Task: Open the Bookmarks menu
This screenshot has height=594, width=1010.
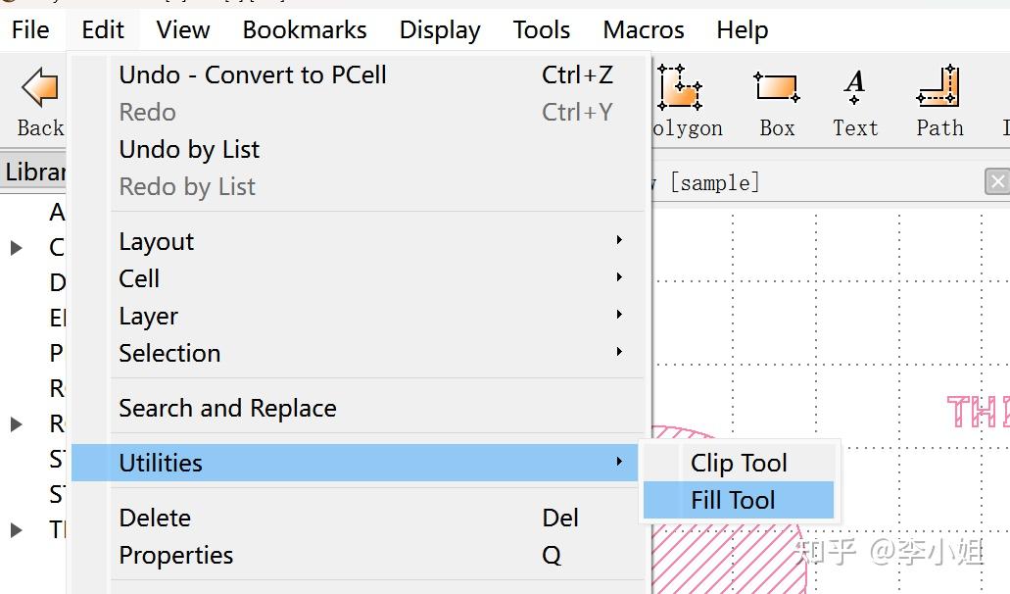Action: [305, 30]
